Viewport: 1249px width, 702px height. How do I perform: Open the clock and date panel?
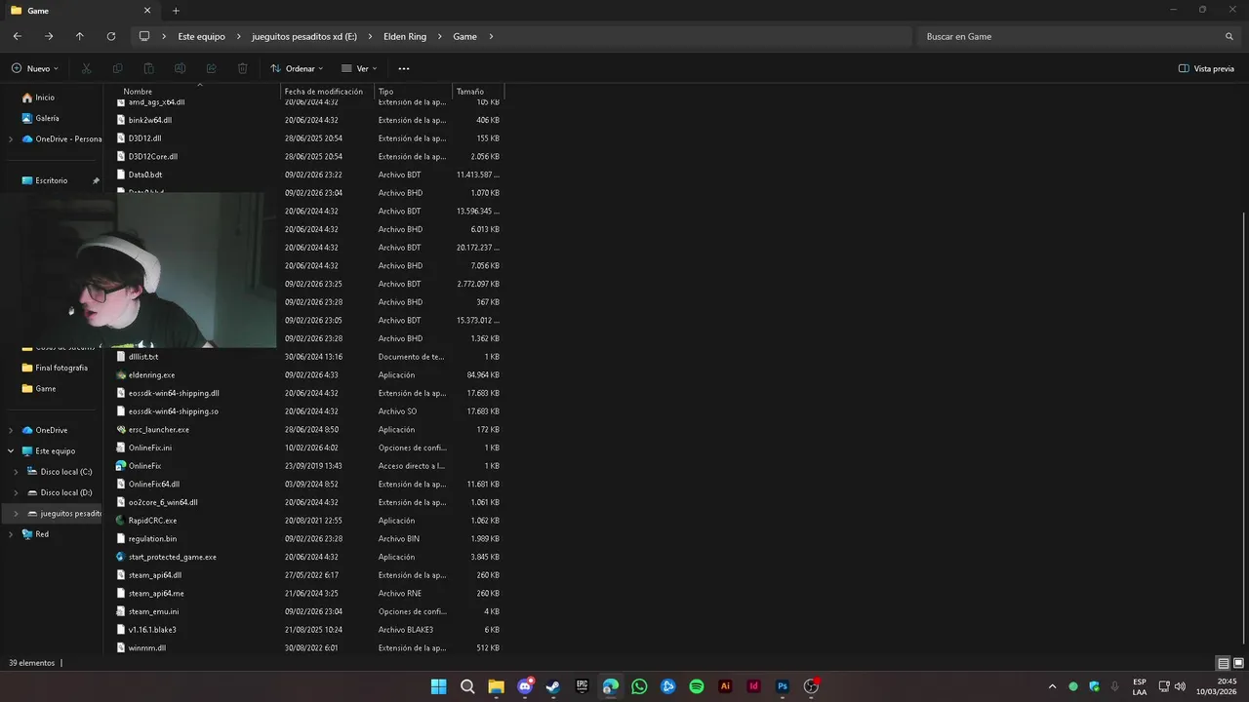[x=1219, y=686]
